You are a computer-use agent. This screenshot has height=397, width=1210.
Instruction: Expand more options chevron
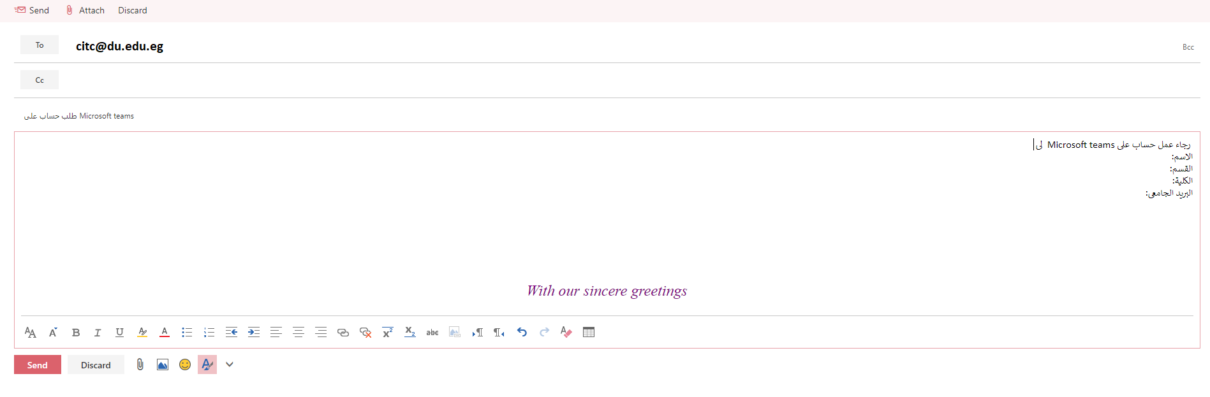click(x=230, y=365)
